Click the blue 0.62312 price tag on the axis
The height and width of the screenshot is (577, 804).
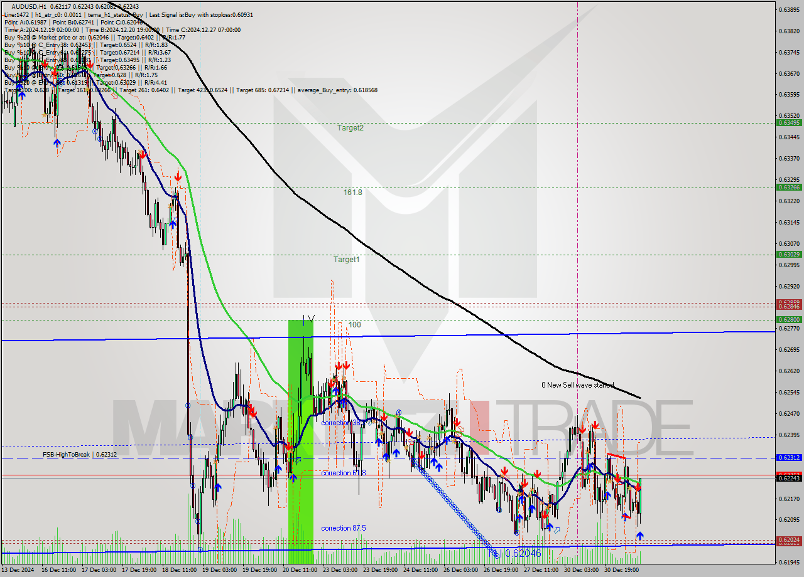(789, 458)
